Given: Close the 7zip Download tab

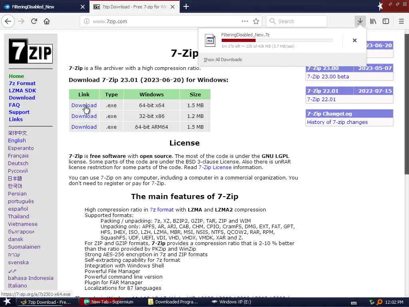Looking at the screenshot, I should [173, 7].
